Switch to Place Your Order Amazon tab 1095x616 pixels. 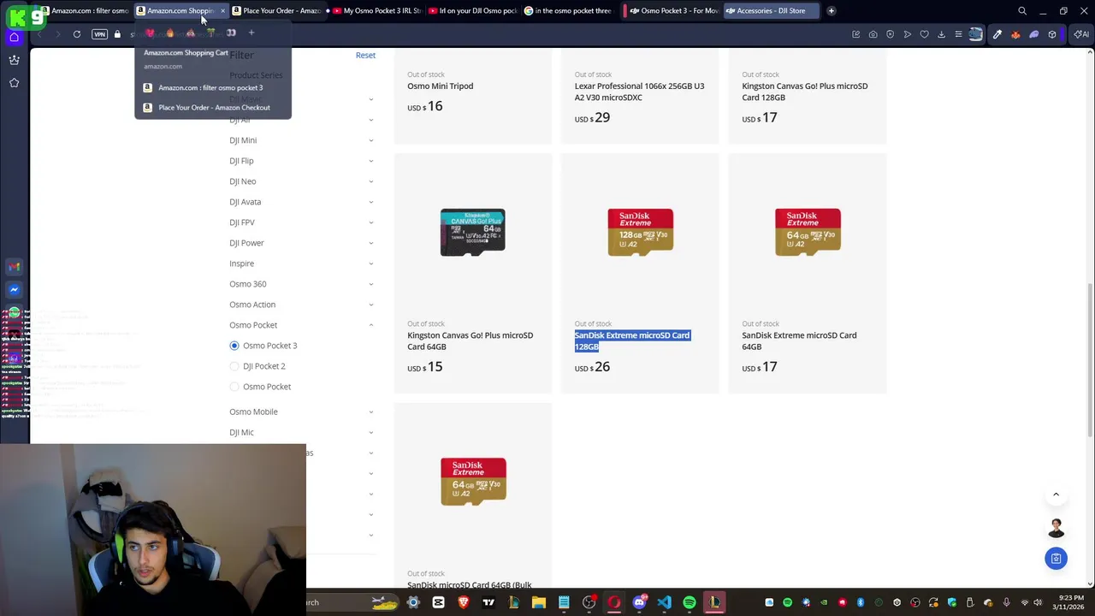278,11
